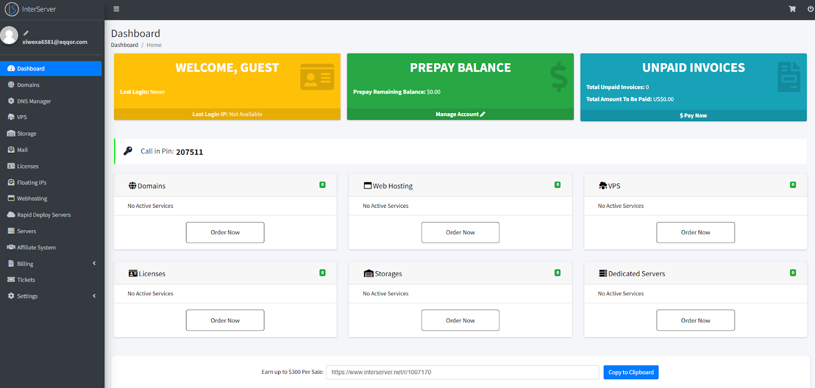Open Storage in the sidebar

click(x=51, y=133)
